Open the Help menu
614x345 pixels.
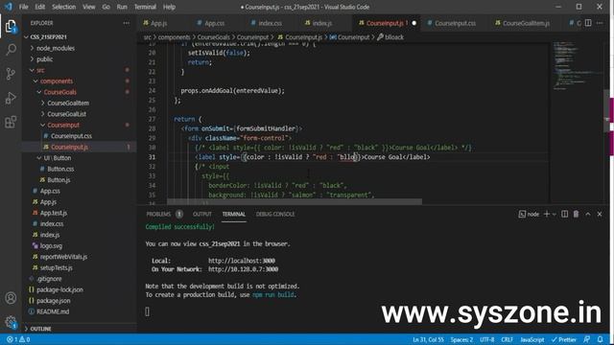click(x=169, y=7)
